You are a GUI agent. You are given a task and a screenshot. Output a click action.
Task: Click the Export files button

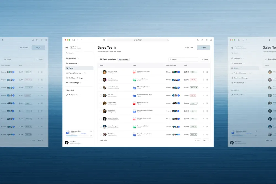[x=190, y=47]
